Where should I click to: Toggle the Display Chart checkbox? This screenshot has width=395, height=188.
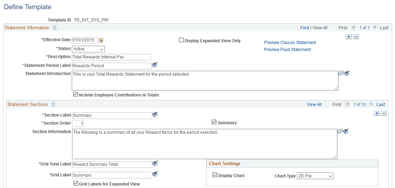coord(215,175)
